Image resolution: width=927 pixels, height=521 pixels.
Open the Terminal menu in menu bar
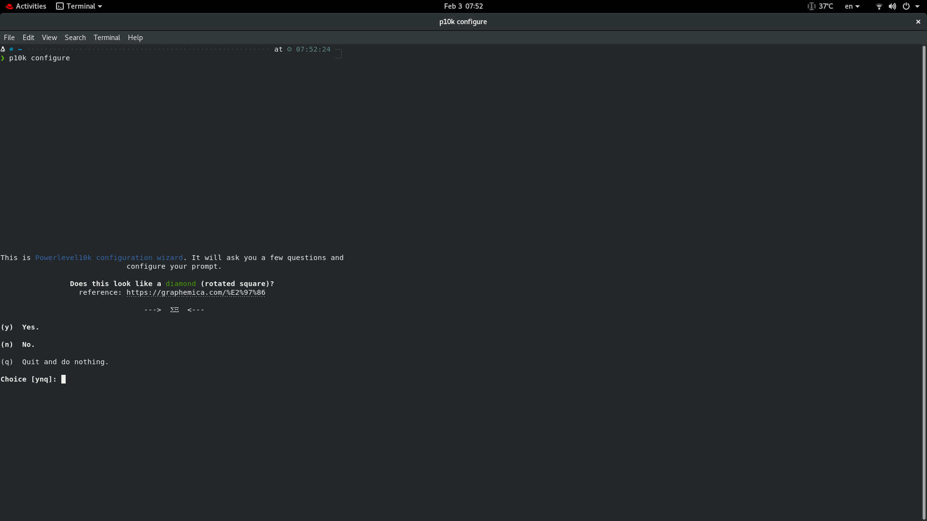point(107,38)
